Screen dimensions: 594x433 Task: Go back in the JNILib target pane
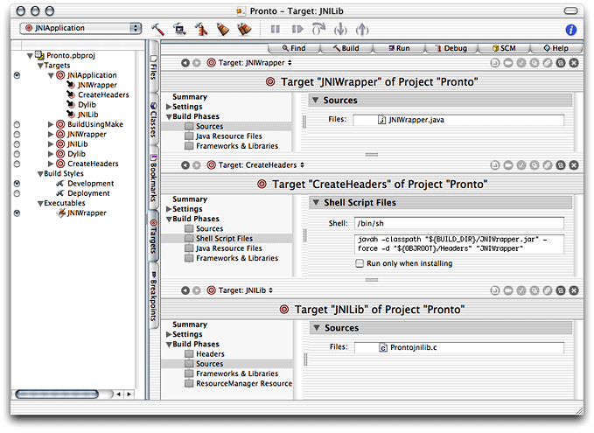coord(185,290)
